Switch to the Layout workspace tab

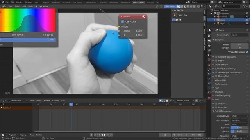tap(46, 2)
